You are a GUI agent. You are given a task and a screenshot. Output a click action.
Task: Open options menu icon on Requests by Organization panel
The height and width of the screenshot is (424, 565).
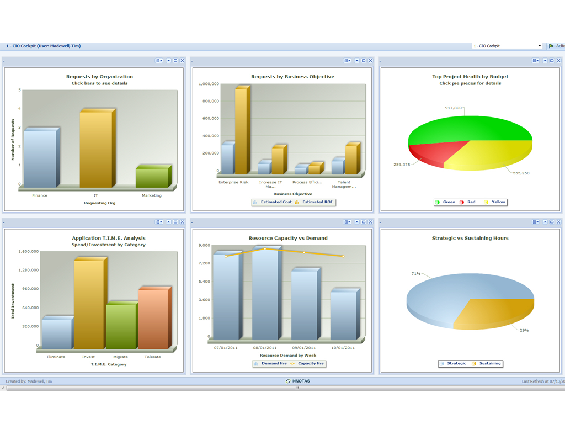[x=158, y=61]
